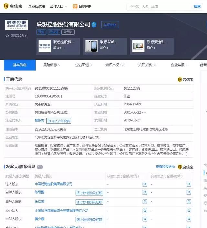The height and width of the screenshot is (228, 207).
Task: Expand the 合作入口 dropdown
Action: [x=59, y=6]
